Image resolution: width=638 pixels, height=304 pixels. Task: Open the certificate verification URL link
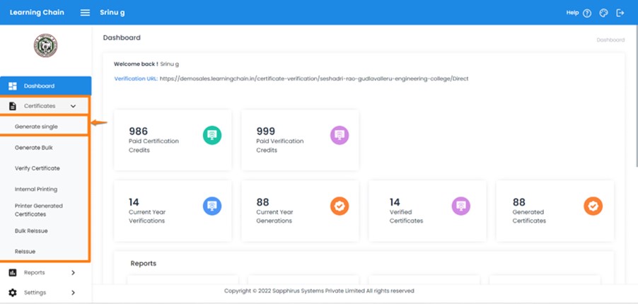314,78
